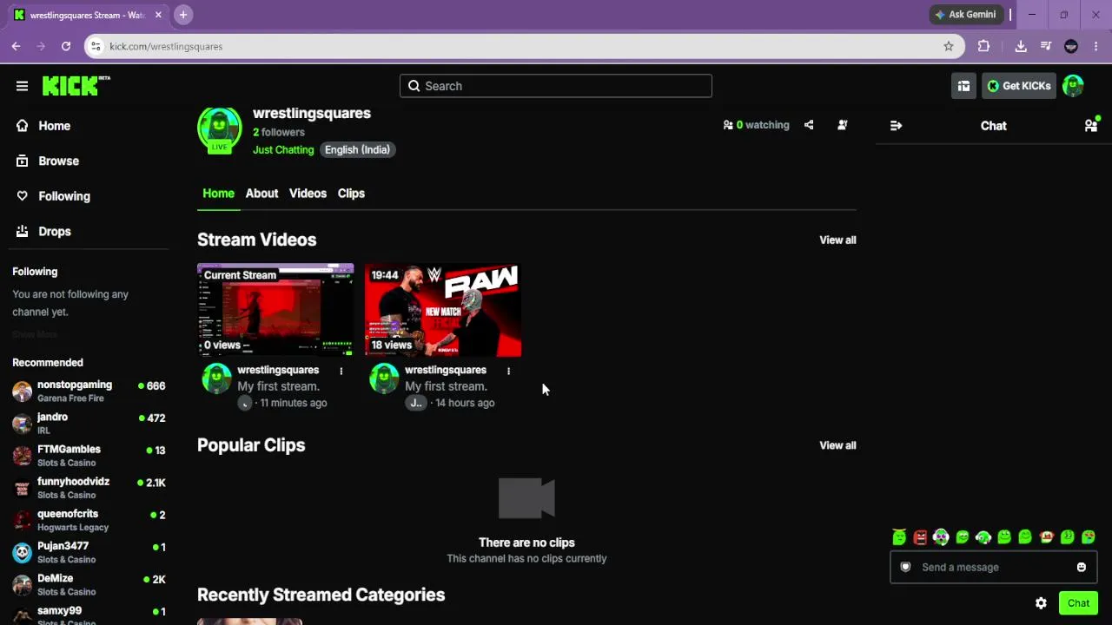Click the Send a message input

click(x=993, y=567)
